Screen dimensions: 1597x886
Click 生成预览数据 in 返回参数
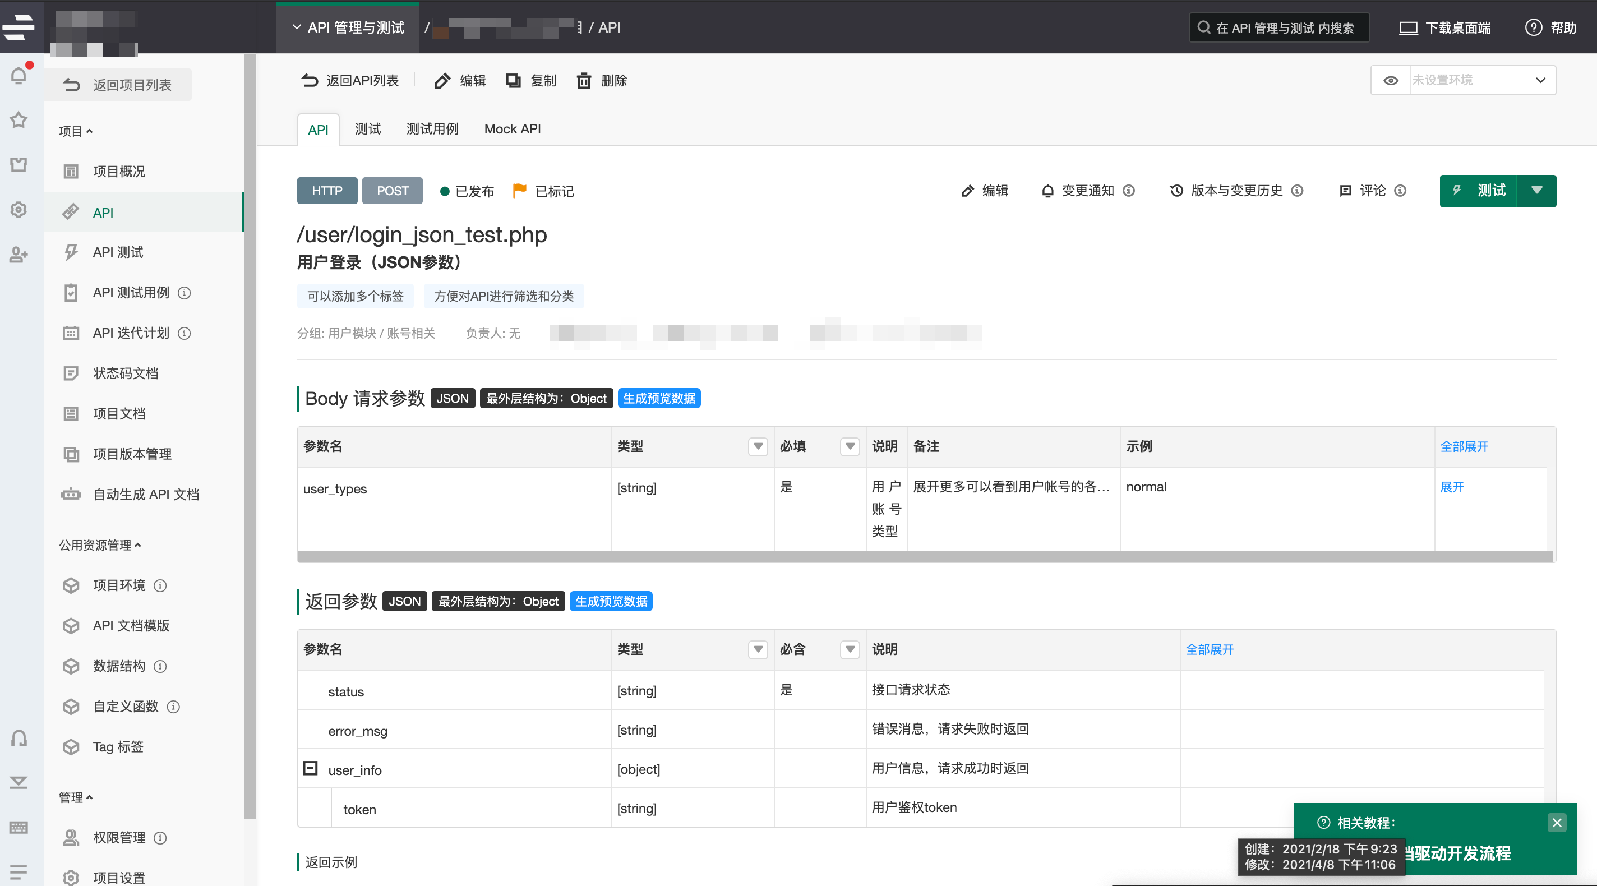(611, 601)
